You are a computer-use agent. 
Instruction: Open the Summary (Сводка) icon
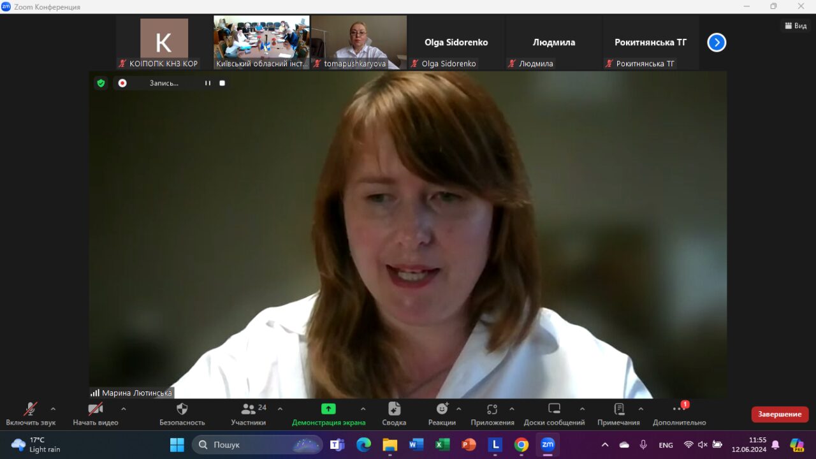click(x=394, y=409)
